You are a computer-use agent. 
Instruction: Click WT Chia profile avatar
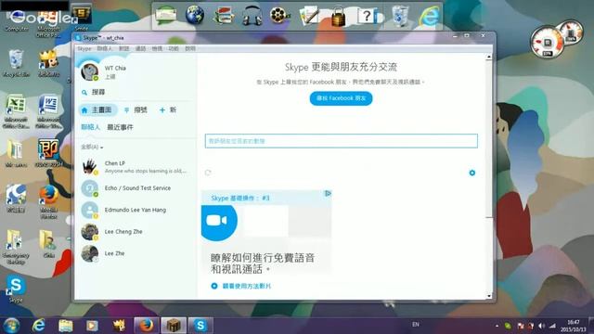[90, 71]
